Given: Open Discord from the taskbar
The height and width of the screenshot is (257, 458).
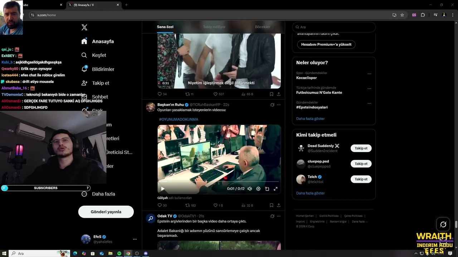Looking at the screenshot, I should pos(146,253).
